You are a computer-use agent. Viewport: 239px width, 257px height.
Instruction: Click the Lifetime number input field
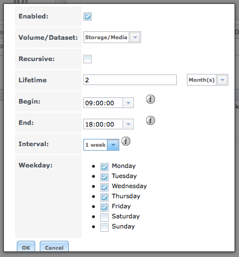[130, 80]
